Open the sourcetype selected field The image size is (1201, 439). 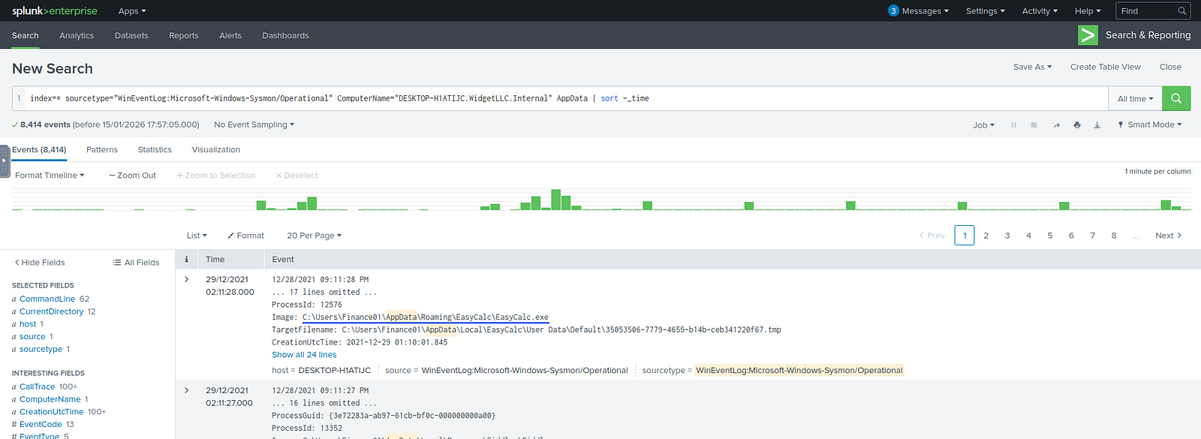41,349
